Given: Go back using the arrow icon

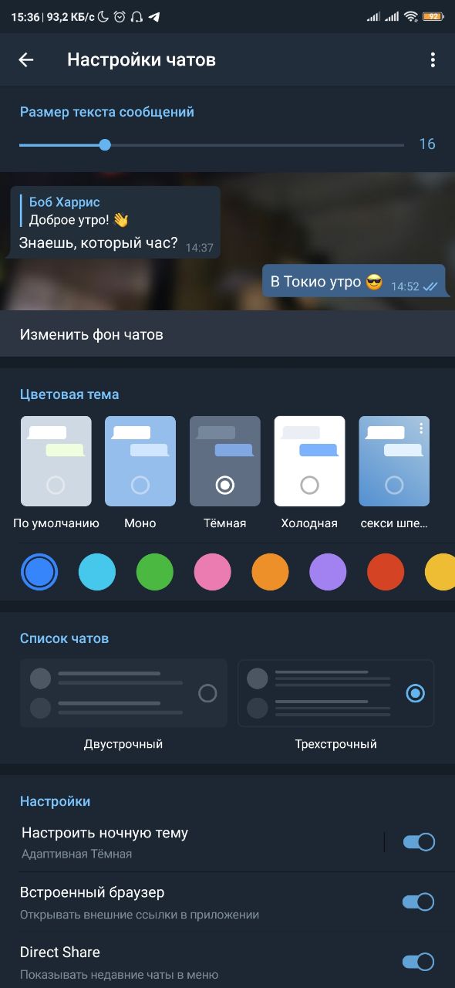Looking at the screenshot, I should click(x=26, y=59).
